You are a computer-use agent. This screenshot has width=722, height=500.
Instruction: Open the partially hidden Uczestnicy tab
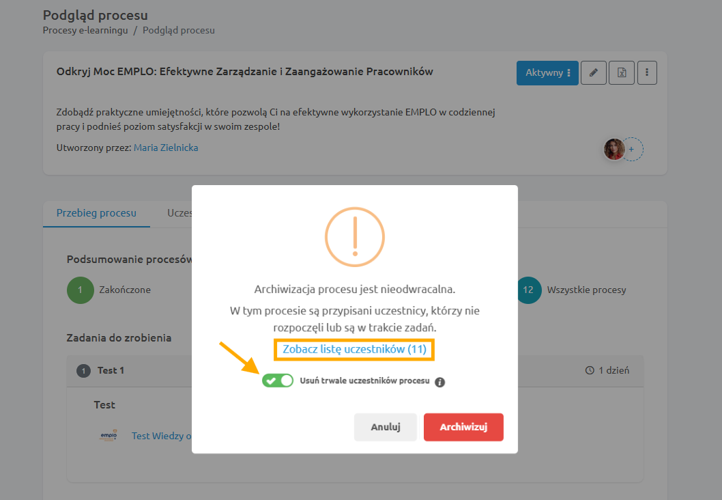coord(179,213)
